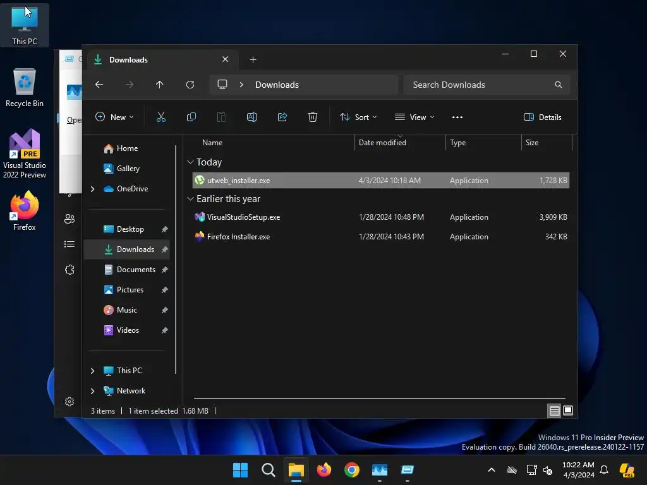Expand Network in navigation pane
This screenshot has height=485, width=647.
[92, 391]
